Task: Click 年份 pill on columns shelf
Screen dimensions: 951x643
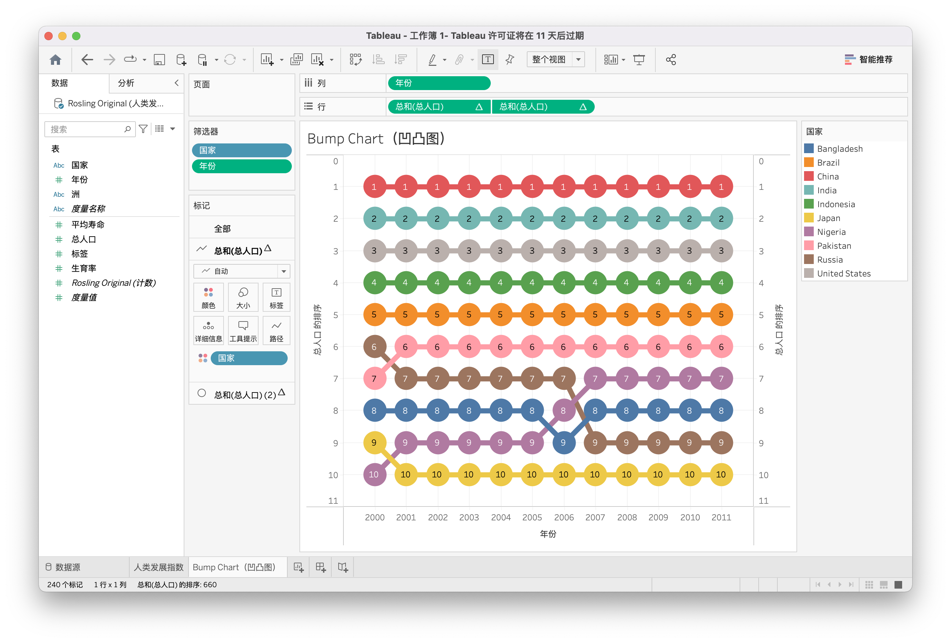Action: 439,83
